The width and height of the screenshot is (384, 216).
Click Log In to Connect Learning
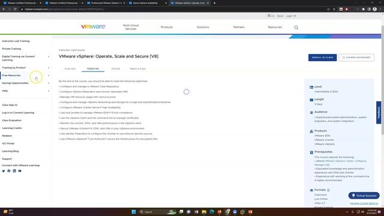pos(18,113)
